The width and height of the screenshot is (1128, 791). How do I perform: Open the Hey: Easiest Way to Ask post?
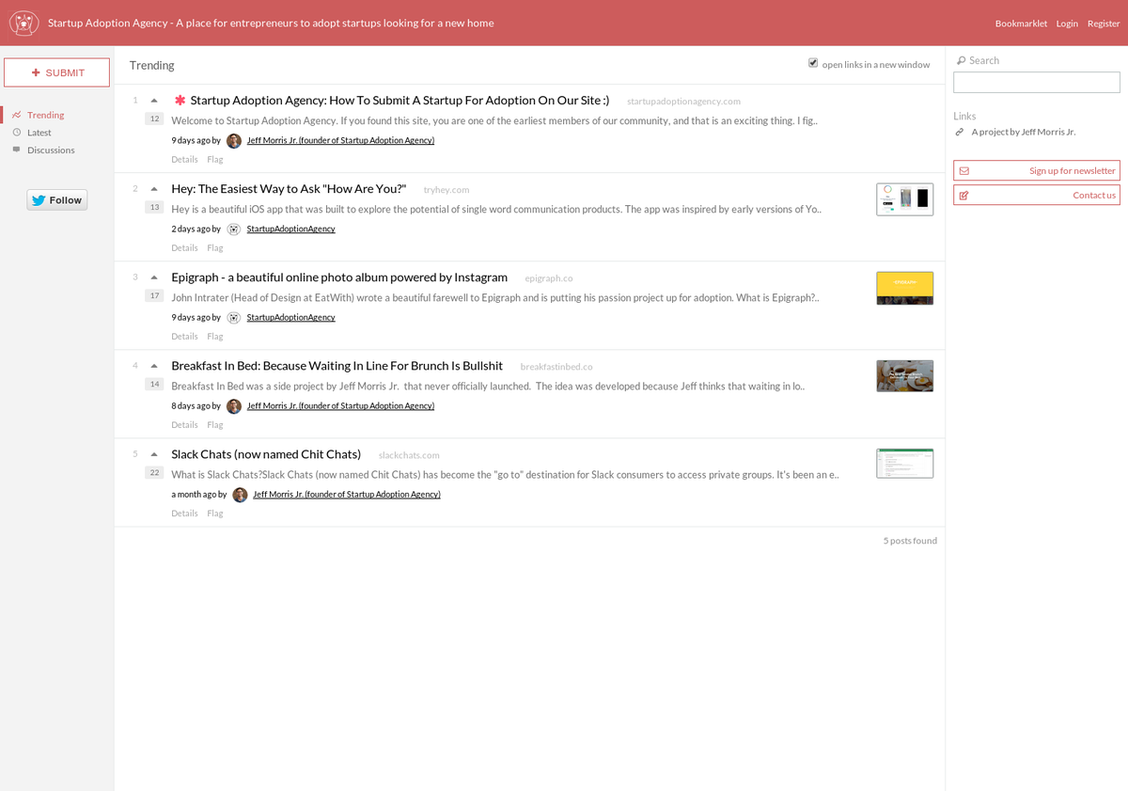289,188
